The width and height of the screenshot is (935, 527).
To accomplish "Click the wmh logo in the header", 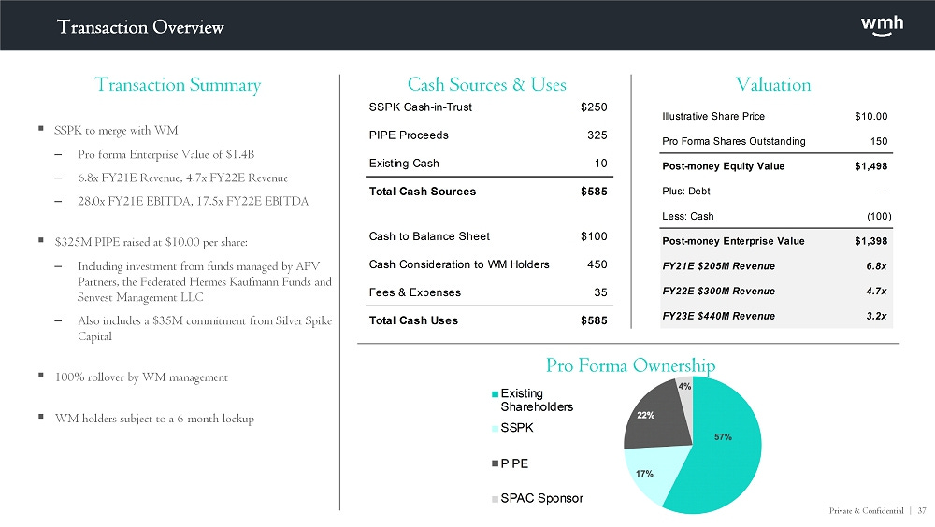I will click(x=882, y=26).
